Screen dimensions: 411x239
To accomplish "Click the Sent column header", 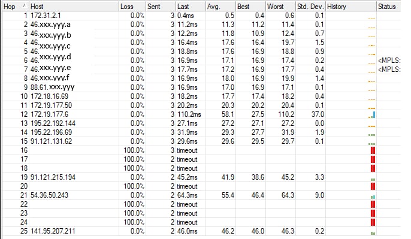I will (161, 6).
